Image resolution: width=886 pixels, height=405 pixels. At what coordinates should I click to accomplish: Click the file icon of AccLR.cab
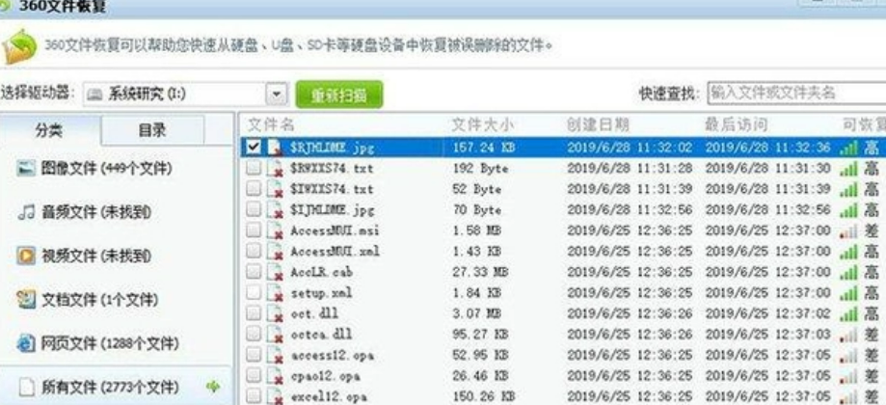pos(275,272)
